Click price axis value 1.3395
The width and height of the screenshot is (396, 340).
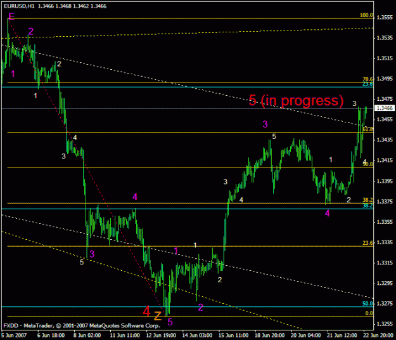385,181
